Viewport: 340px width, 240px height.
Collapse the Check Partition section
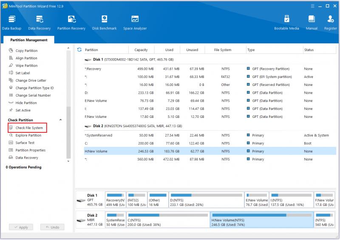(61, 120)
